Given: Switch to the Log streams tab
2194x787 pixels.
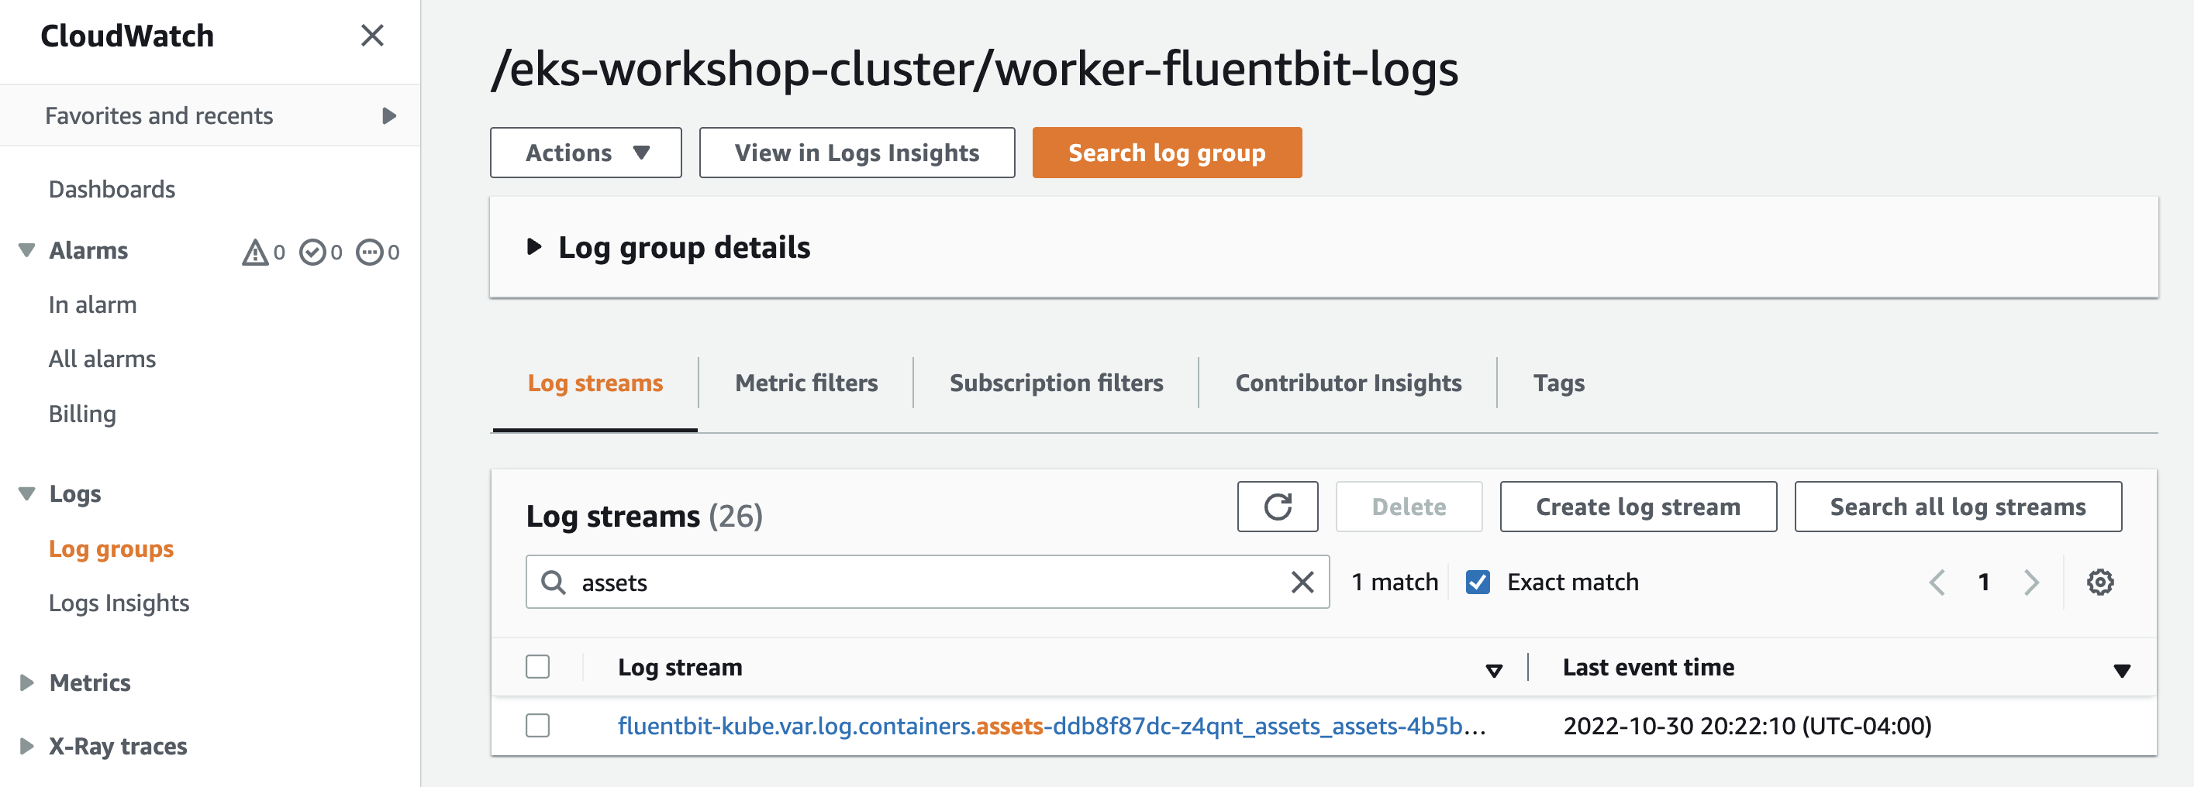Looking at the screenshot, I should coord(595,383).
